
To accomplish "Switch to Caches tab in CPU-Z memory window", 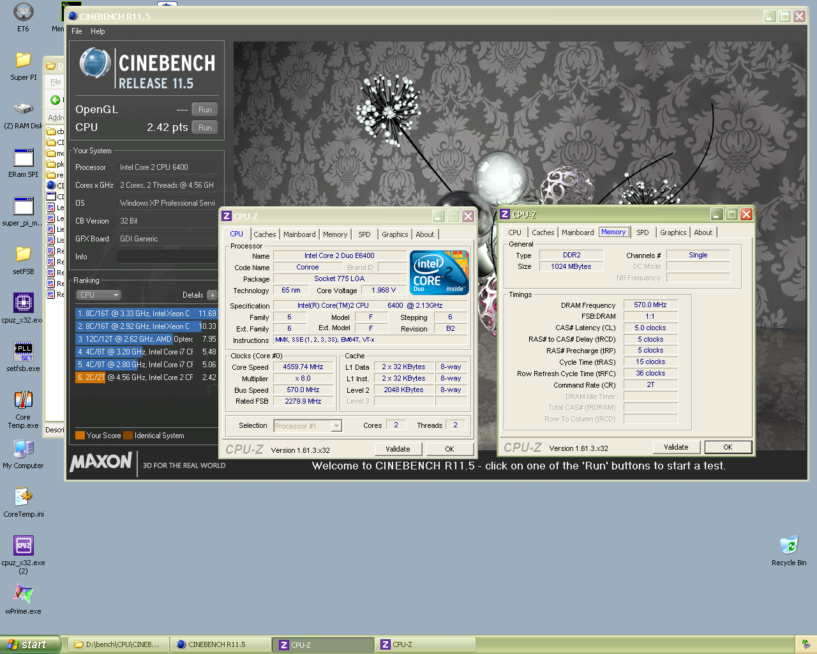I will click(543, 232).
